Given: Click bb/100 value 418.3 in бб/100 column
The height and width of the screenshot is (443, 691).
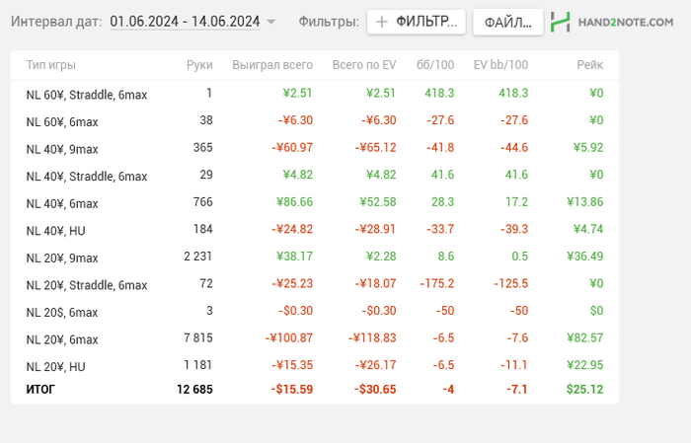Looking at the screenshot, I should pyautogui.click(x=439, y=93).
